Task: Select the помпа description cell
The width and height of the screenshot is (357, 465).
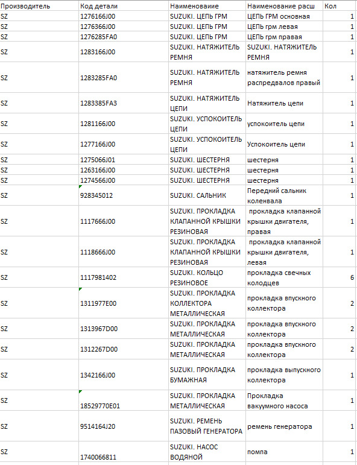Action: 284,451
